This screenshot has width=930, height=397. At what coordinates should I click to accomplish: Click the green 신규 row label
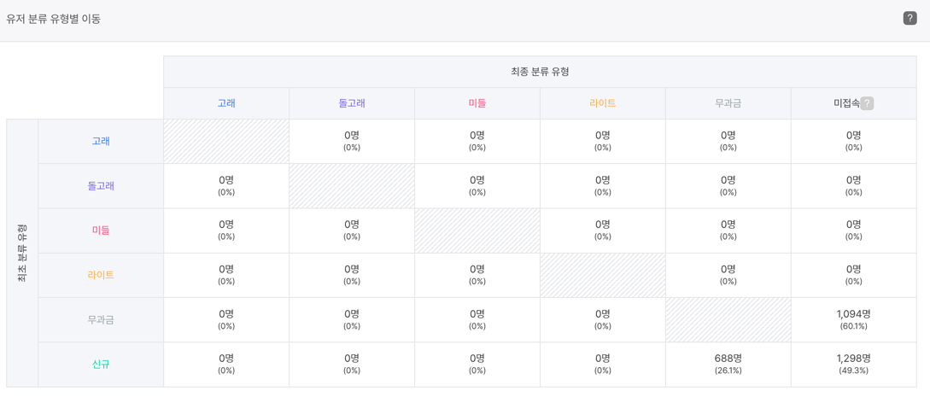[x=101, y=365]
